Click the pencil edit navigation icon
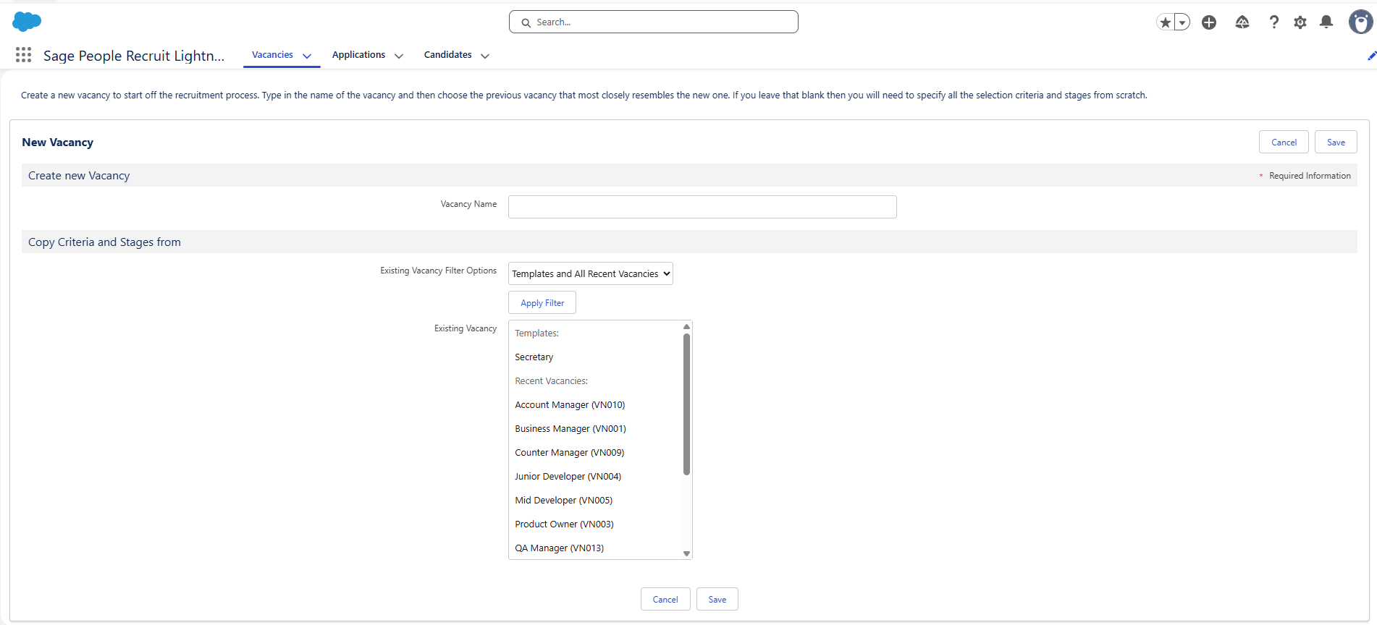The height and width of the screenshot is (625, 1377). (x=1371, y=56)
